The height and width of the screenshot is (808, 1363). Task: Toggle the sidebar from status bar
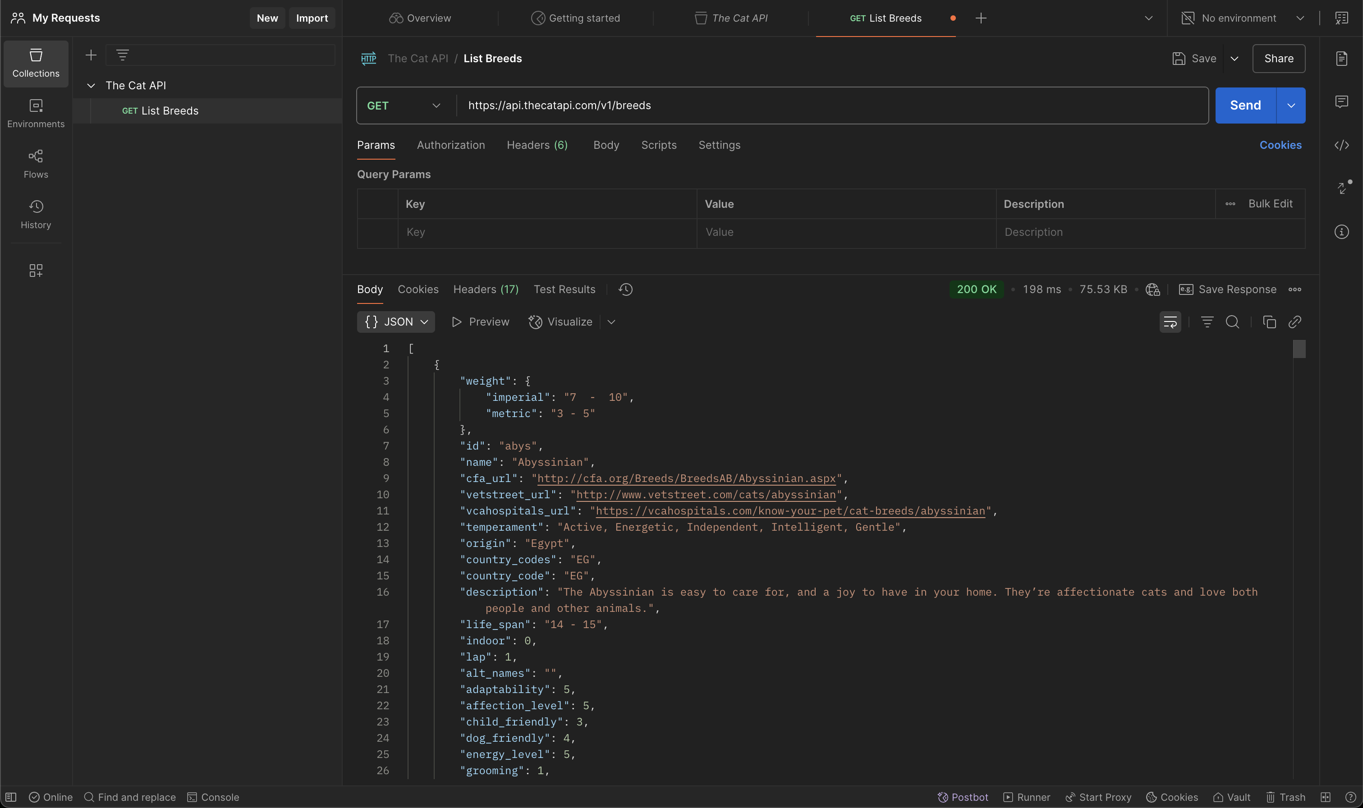(x=11, y=797)
